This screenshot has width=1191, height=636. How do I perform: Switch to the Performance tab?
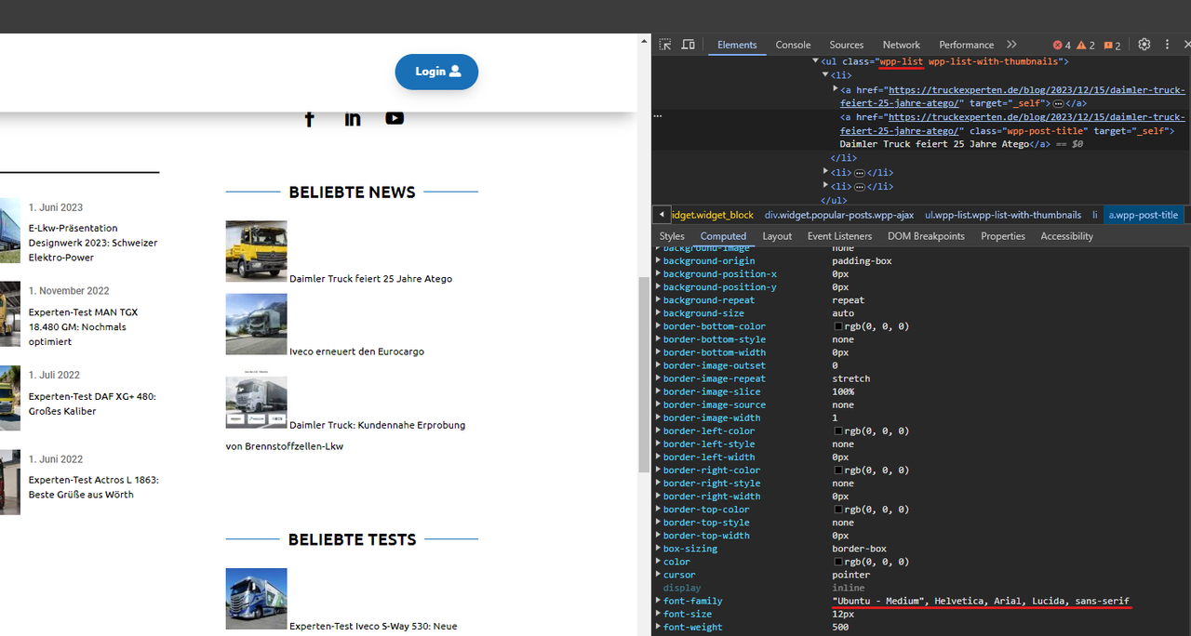(967, 45)
